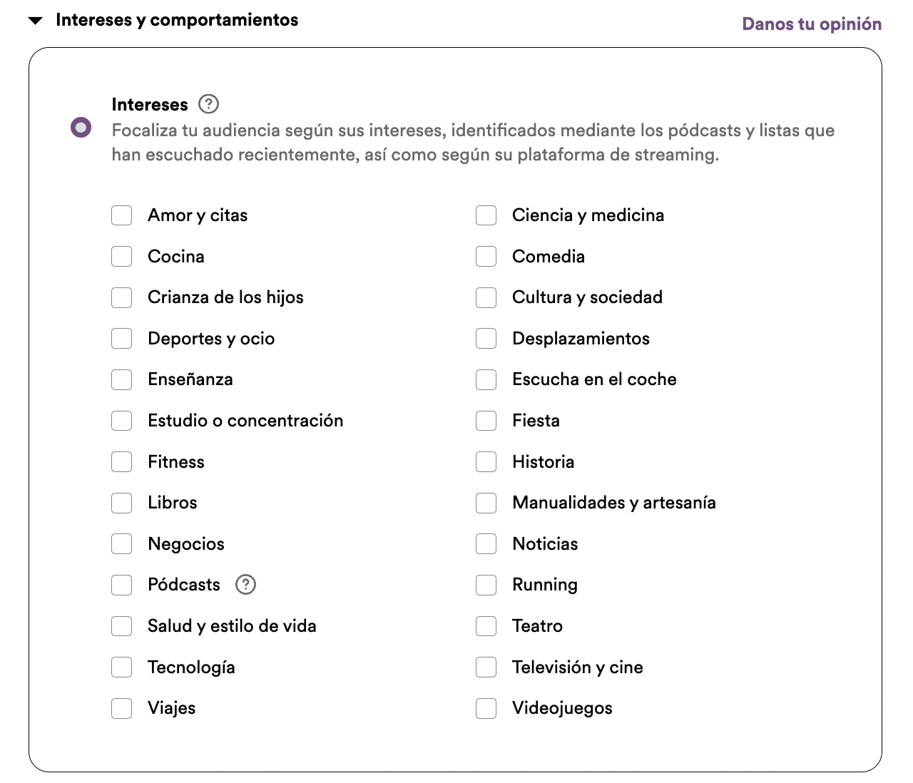The width and height of the screenshot is (913, 783).
Task: Check Crianza de los hijos
Action: coord(121,297)
